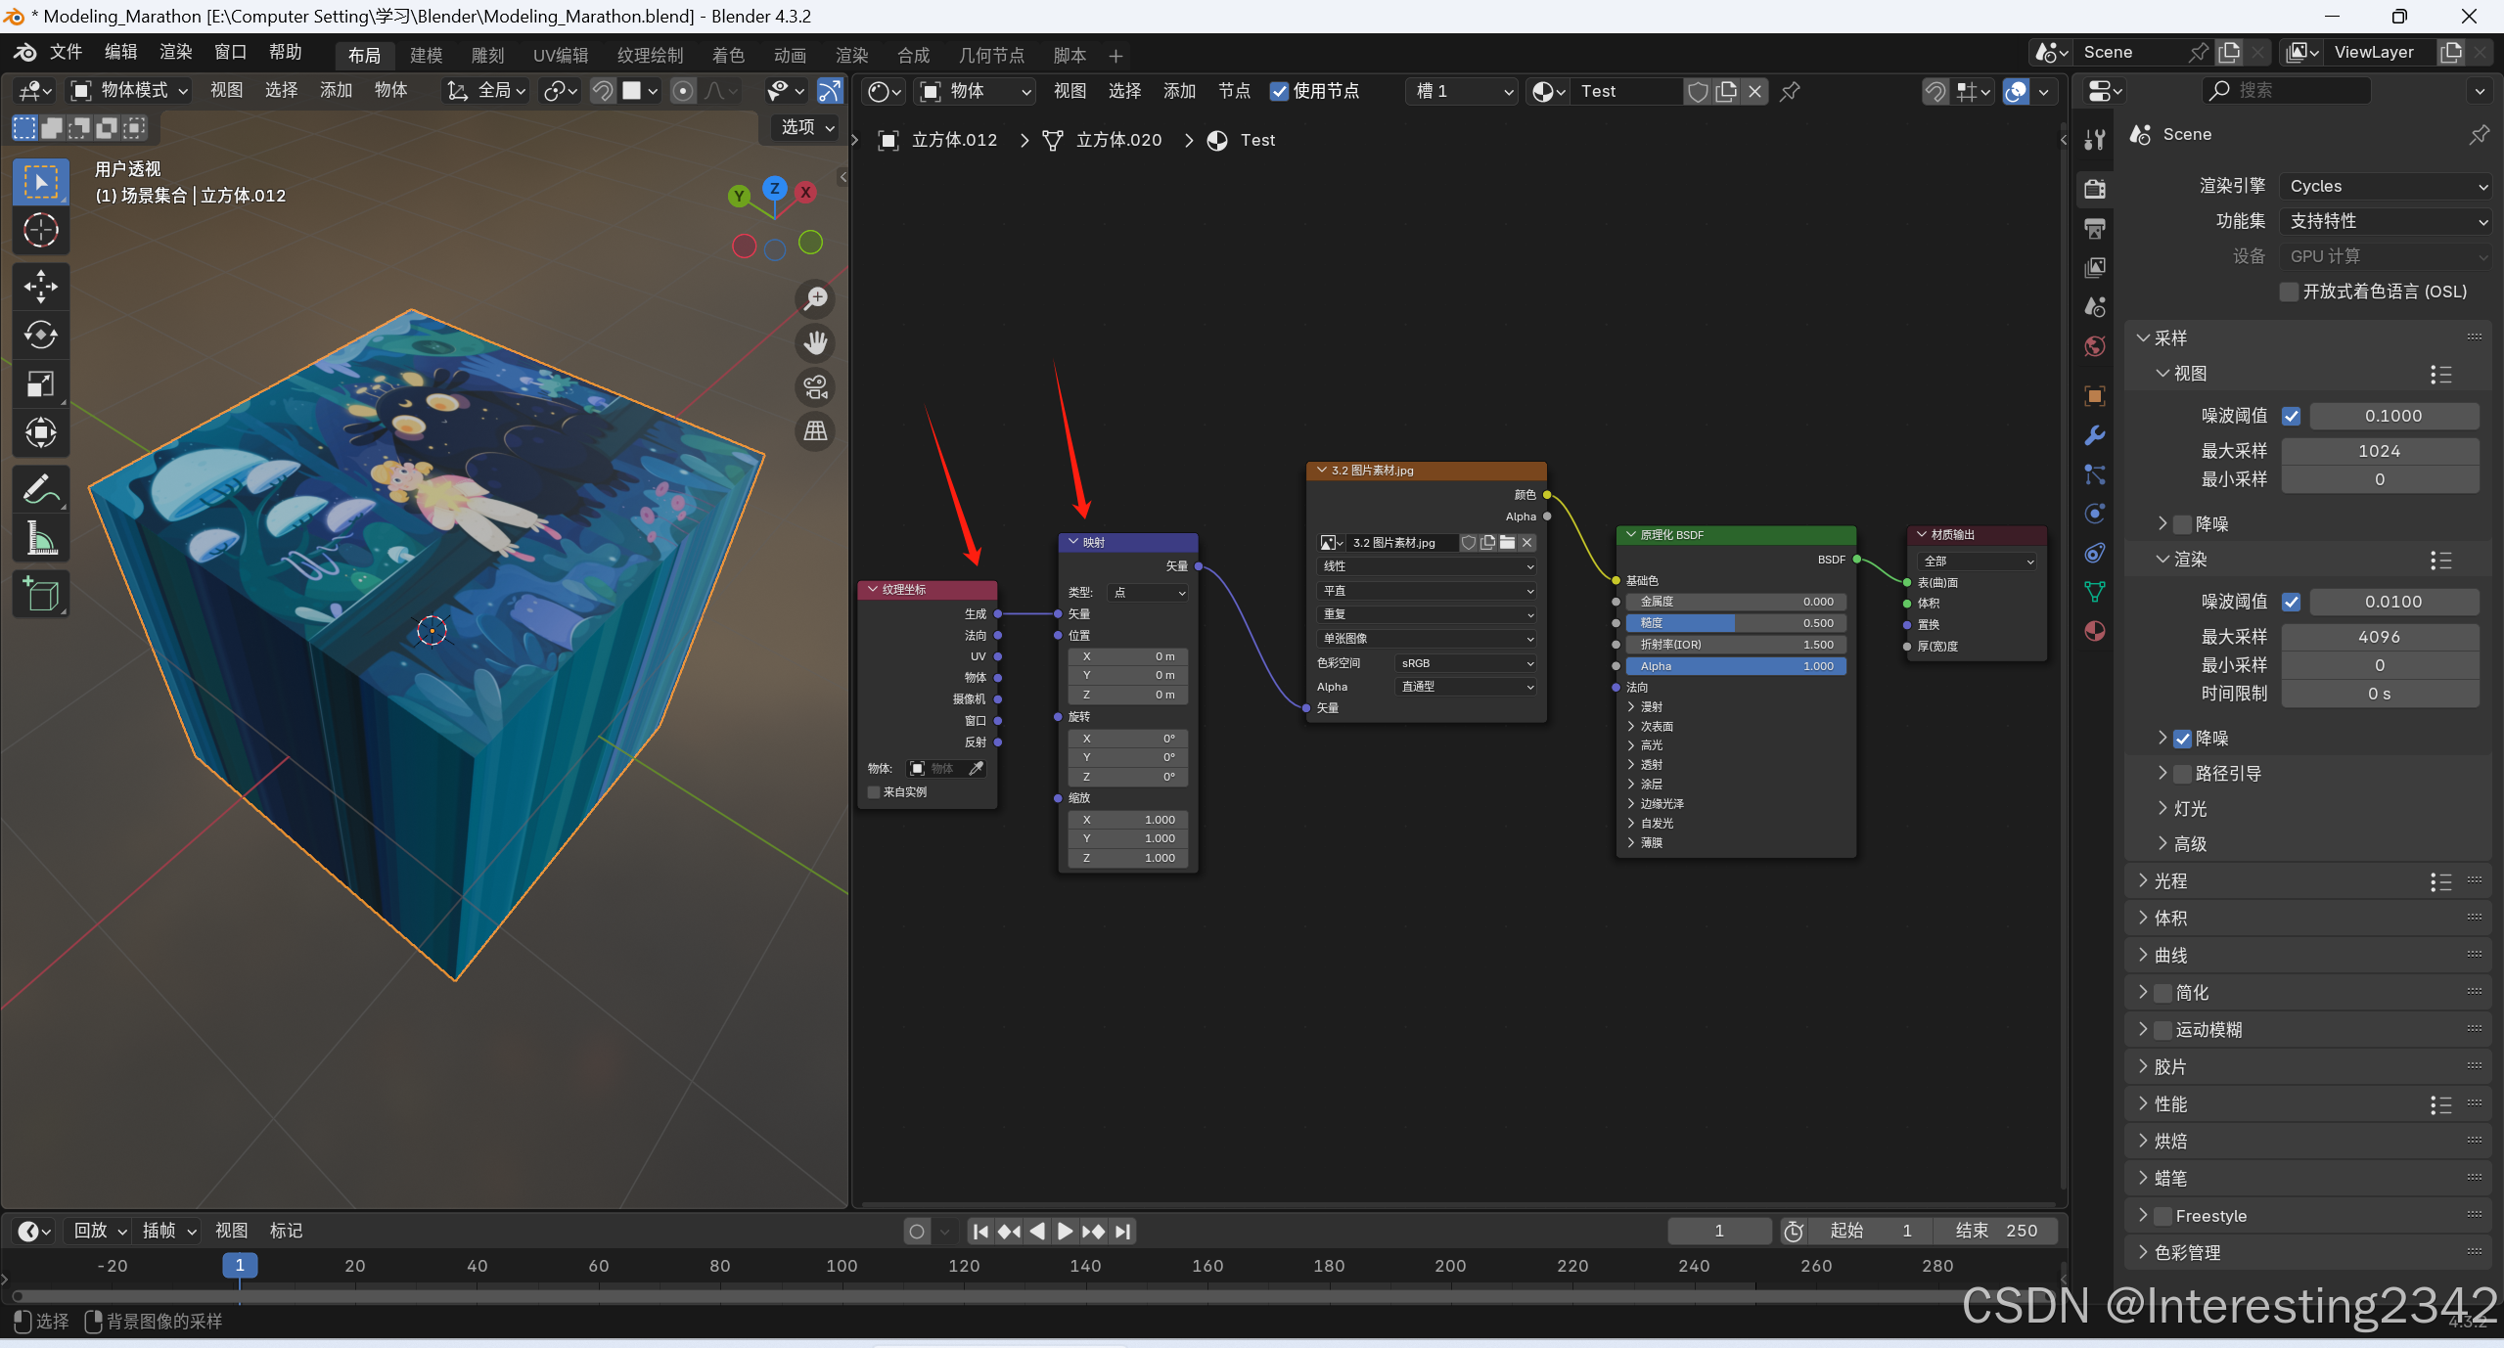
Task: Switch to the UV Editing workspace tab
Action: coord(560,56)
